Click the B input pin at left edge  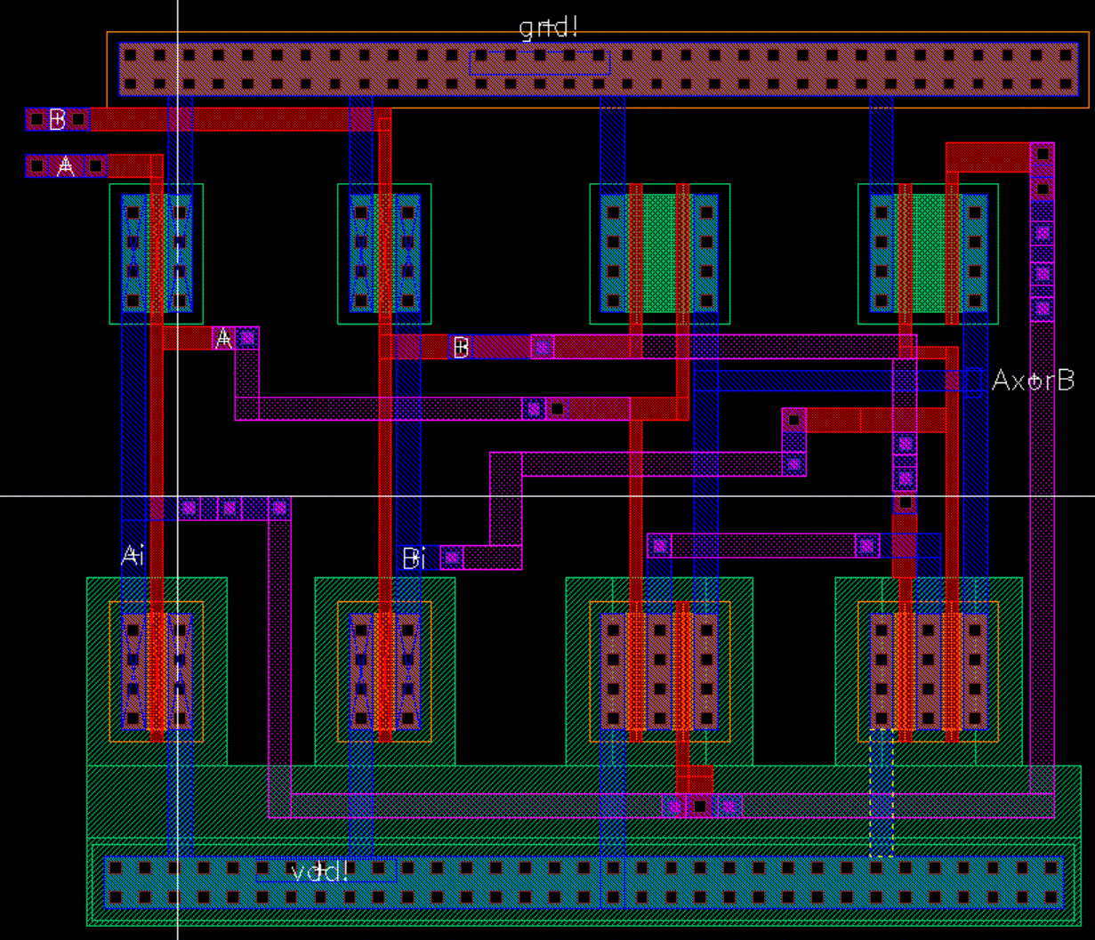[x=58, y=119]
